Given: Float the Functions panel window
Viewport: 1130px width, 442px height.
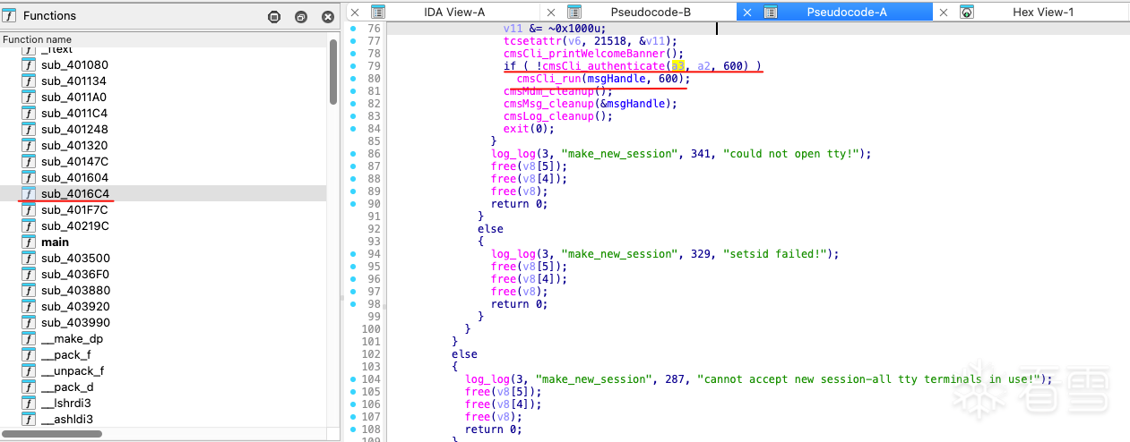Looking at the screenshot, I should [301, 17].
